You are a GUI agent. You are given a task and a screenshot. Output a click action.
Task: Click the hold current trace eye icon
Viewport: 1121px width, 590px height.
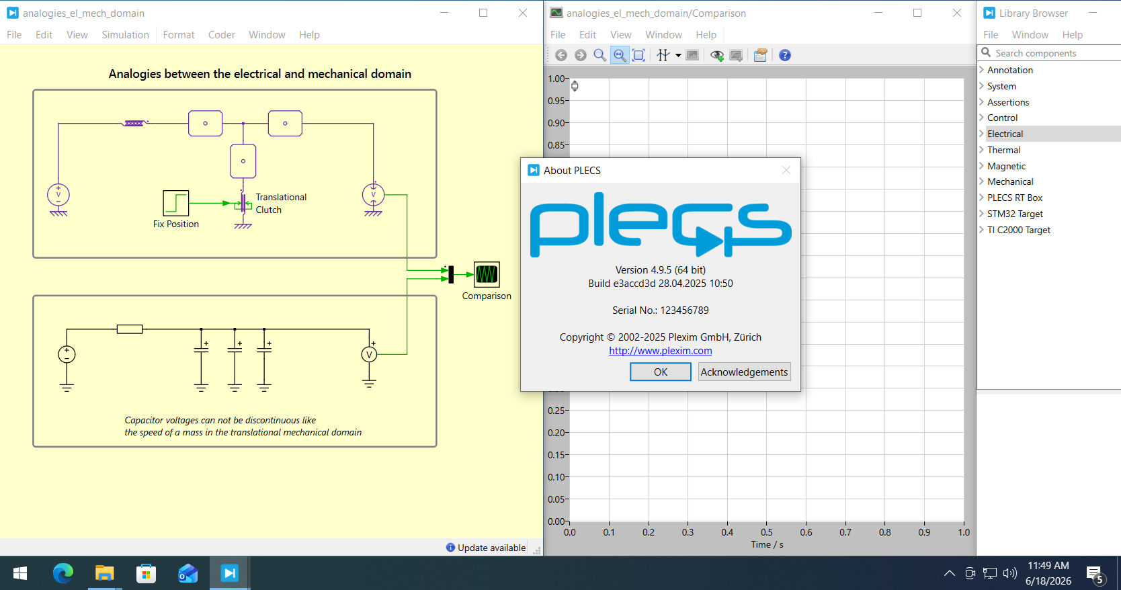717,55
